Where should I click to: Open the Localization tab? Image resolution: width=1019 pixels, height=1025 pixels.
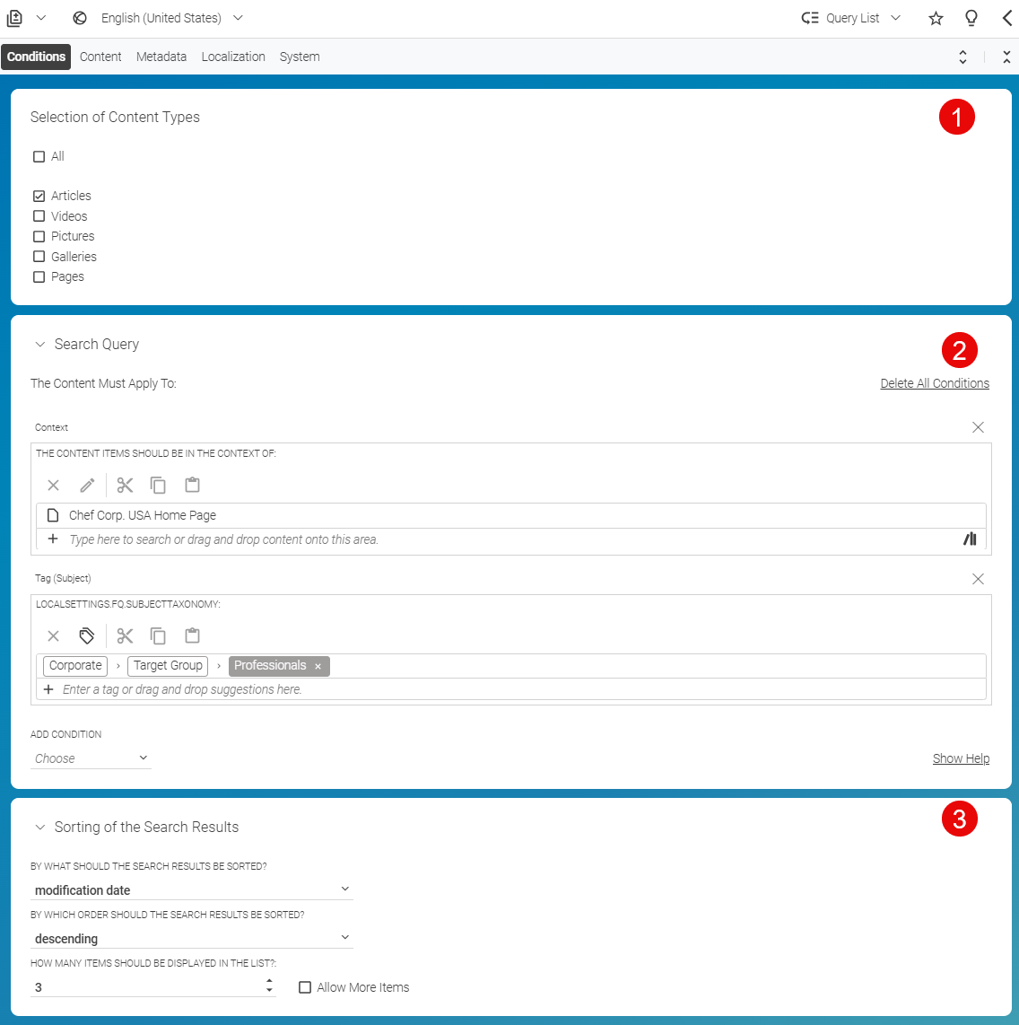(x=233, y=57)
